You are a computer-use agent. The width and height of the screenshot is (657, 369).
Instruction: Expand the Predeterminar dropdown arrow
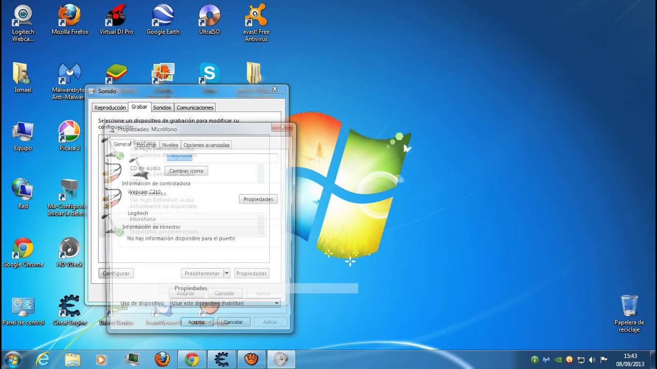coord(227,273)
